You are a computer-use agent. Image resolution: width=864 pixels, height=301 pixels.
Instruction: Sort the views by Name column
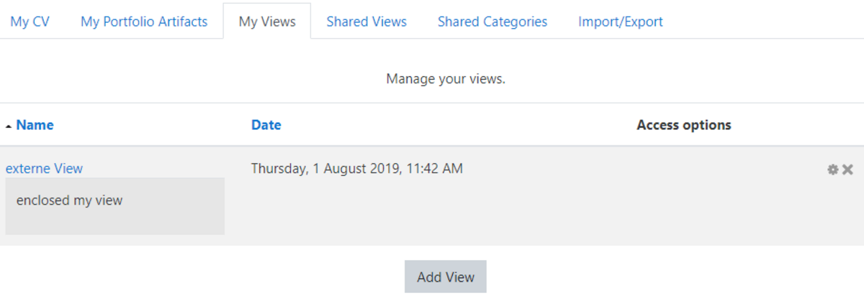(x=35, y=125)
